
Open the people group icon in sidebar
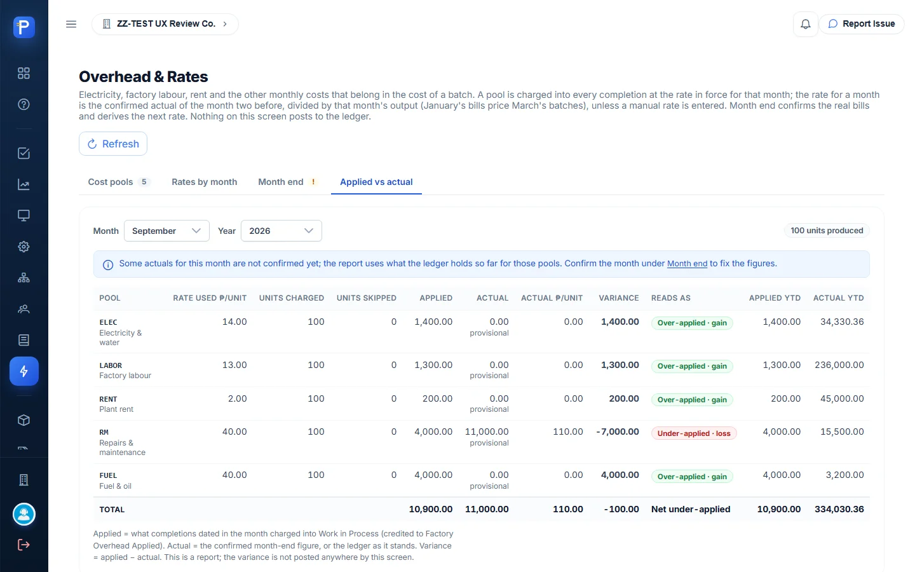24,309
